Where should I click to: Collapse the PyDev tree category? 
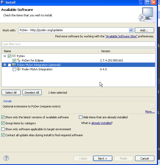[x=5, y=56]
